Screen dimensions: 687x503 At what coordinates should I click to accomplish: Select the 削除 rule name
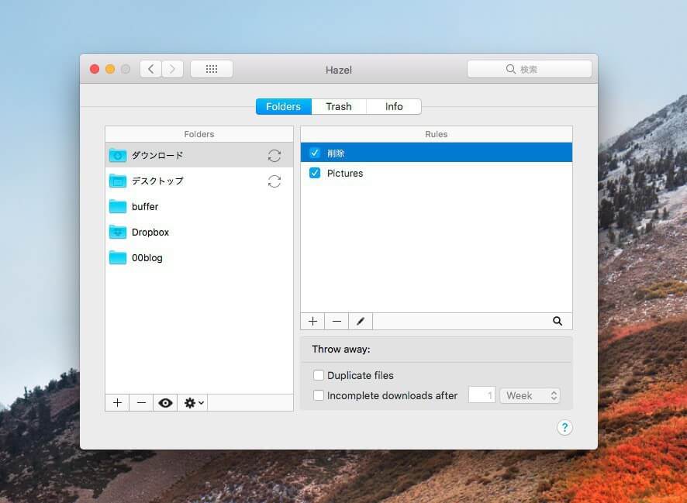(x=336, y=153)
